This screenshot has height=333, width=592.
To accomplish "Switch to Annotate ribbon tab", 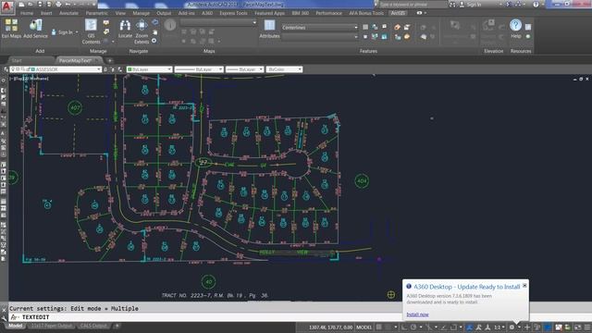I will click(68, 13).
